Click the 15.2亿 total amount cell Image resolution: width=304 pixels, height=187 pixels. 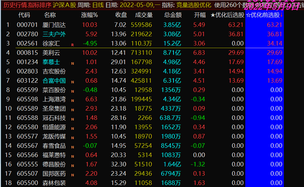tap(172, 43)
